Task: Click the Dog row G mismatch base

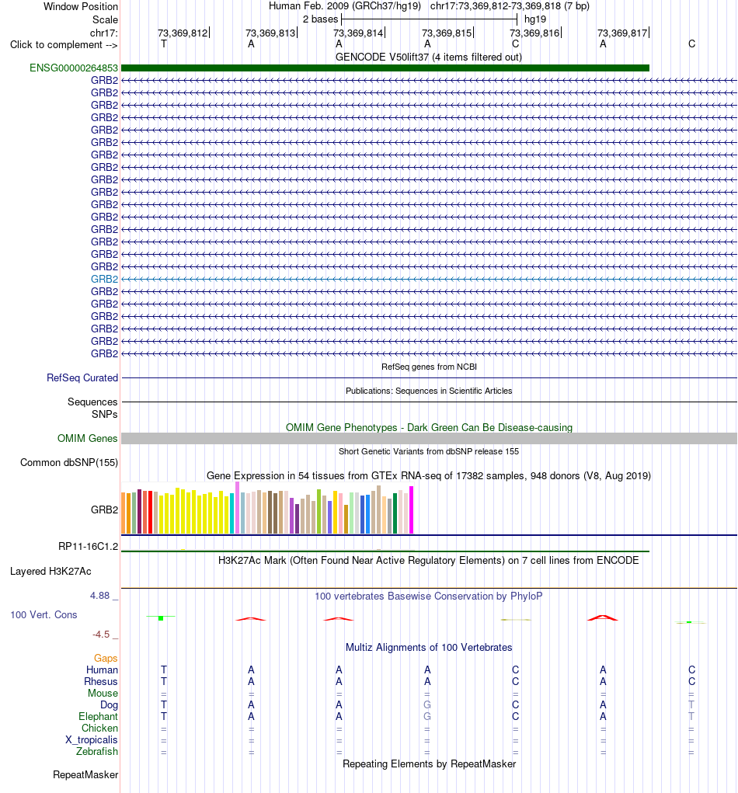Action: [427, 705]
